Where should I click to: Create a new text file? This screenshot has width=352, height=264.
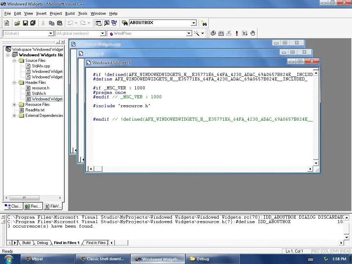tap(7, 23)
